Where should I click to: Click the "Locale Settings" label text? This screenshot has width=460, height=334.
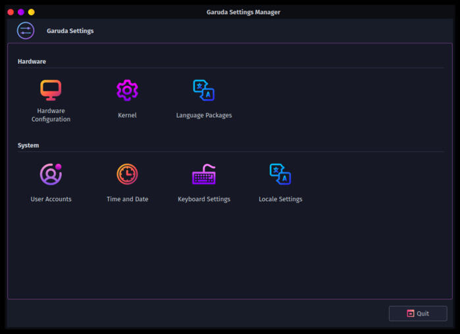click(x=280, y=199)
